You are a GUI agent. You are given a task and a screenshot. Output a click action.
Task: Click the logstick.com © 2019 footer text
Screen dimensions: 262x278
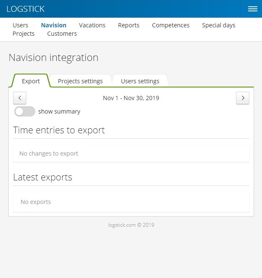131,225
